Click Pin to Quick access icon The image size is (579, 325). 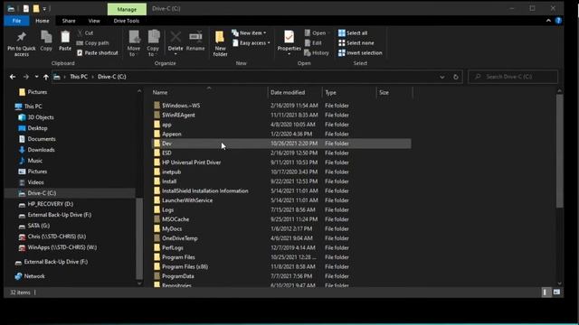pyautogui.click(x=22, y=43)
